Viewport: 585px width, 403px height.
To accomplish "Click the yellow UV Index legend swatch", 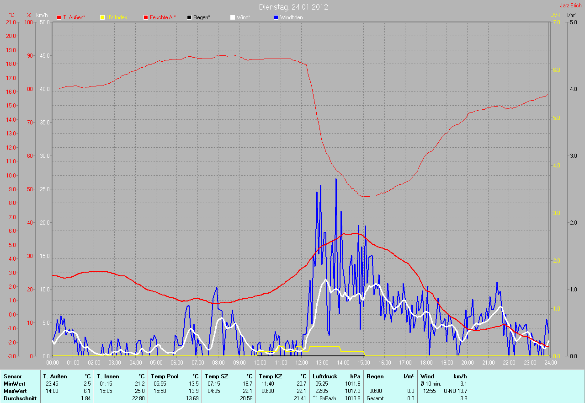I will (x=102, y=17).
